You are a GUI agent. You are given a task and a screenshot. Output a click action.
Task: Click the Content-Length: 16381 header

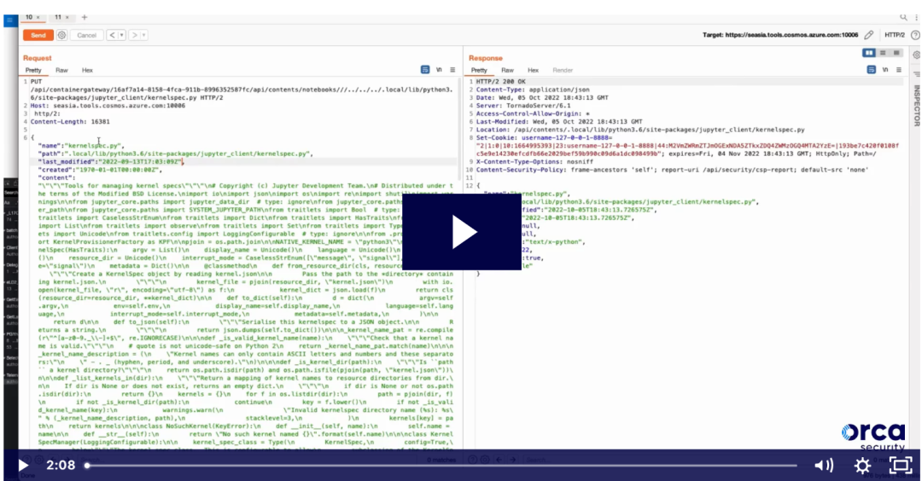point(70,122)
